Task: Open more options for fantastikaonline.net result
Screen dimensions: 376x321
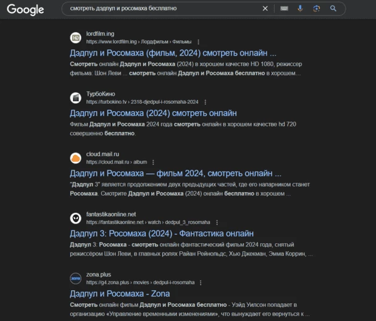Action: [217, 222]
